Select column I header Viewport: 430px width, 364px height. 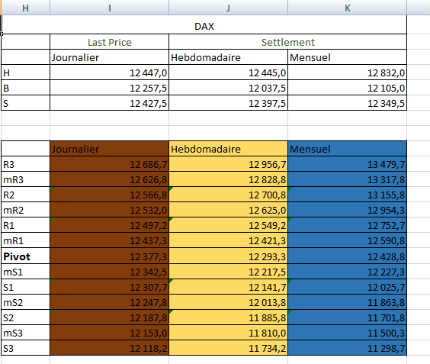110,8
